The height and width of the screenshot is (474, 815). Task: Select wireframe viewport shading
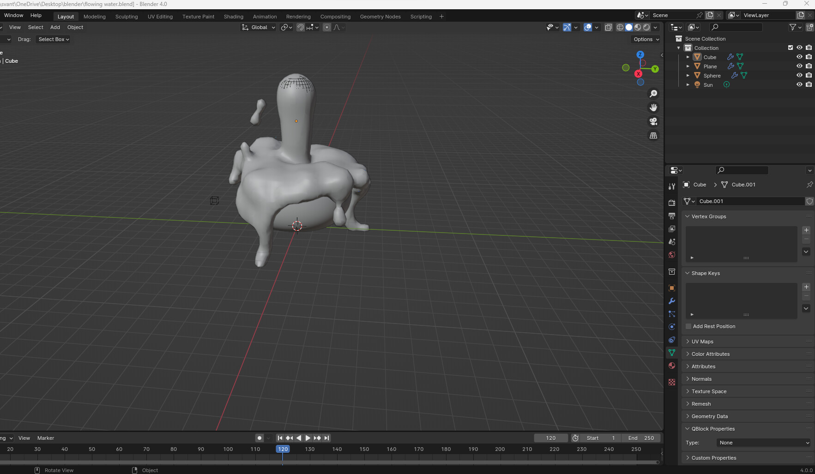pos(620,27)
